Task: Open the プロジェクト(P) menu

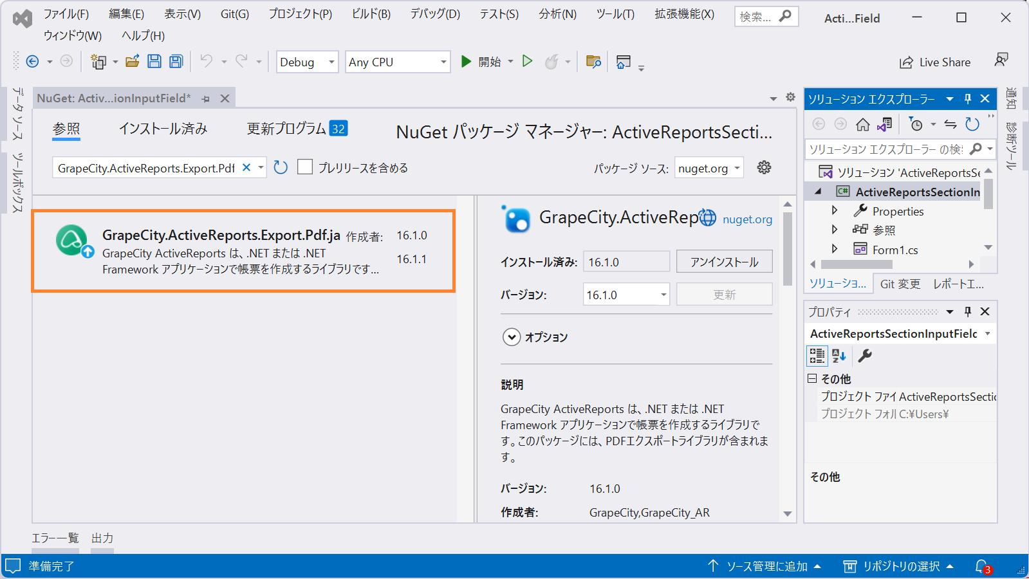Action: coord(301,14)
